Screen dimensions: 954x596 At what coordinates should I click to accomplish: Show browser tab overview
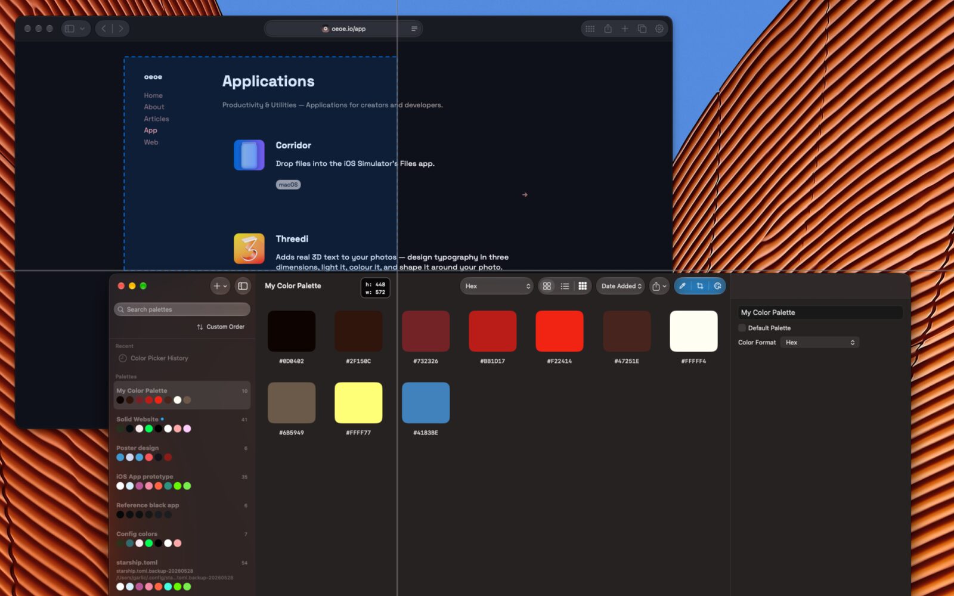[x=642, y=29]
